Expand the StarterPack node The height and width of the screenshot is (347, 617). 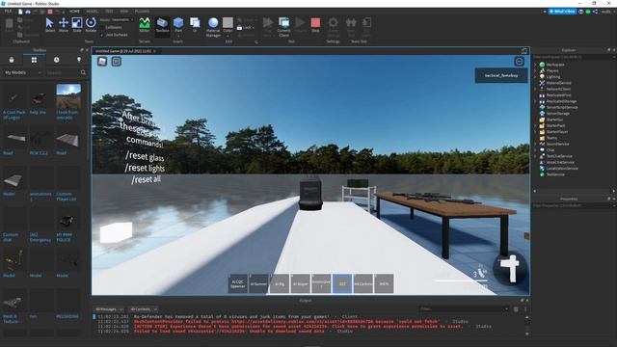tap(536, 125)
